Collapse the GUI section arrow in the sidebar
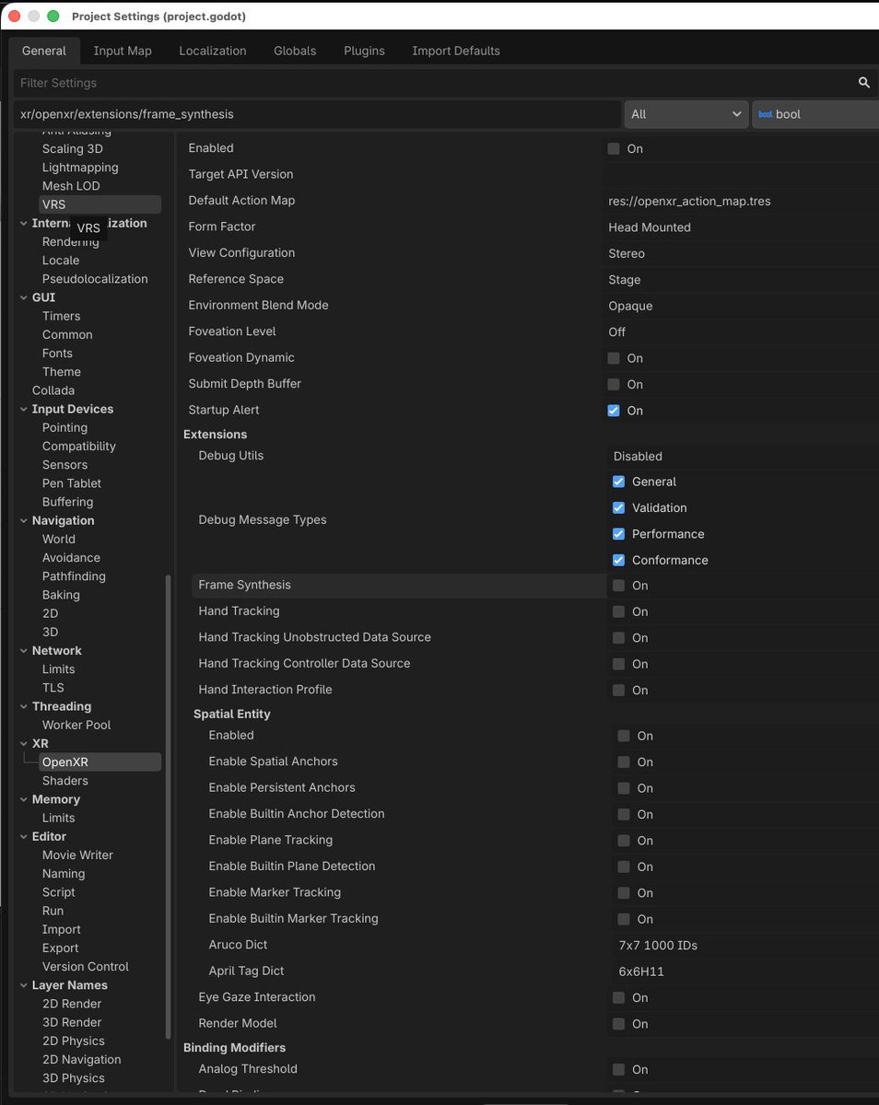879x1105 pixels. (23, 297)
